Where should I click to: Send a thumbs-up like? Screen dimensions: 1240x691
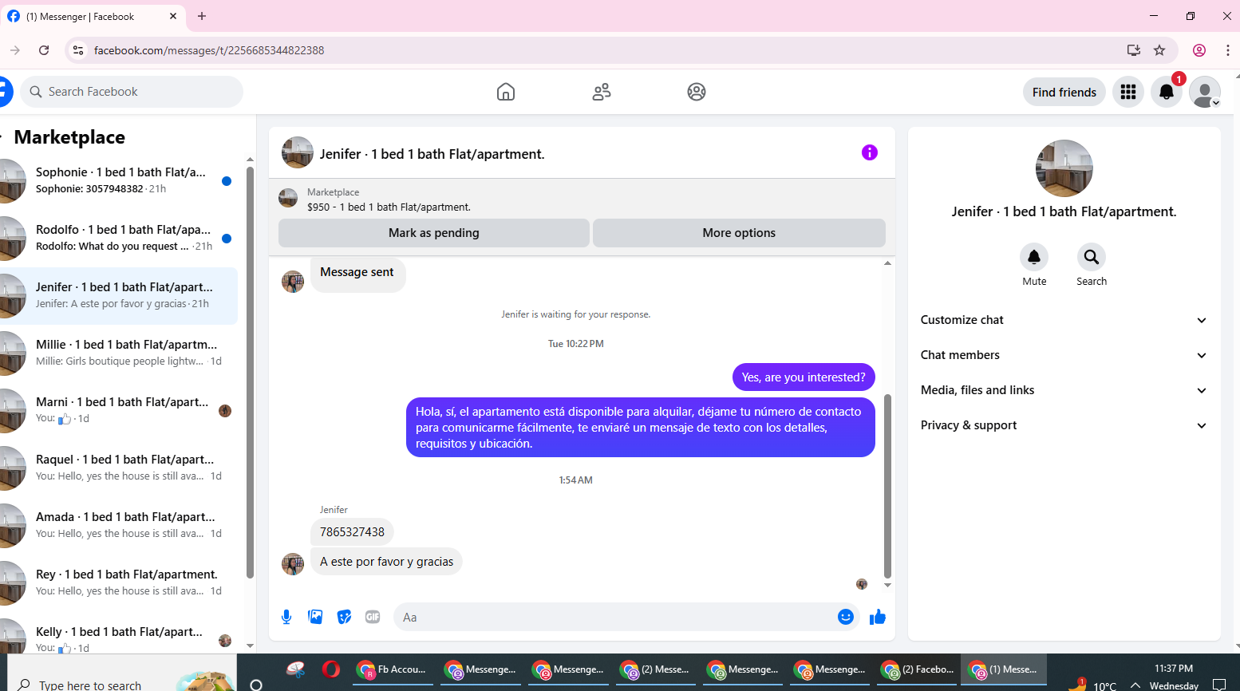click(x=878, y=617)
